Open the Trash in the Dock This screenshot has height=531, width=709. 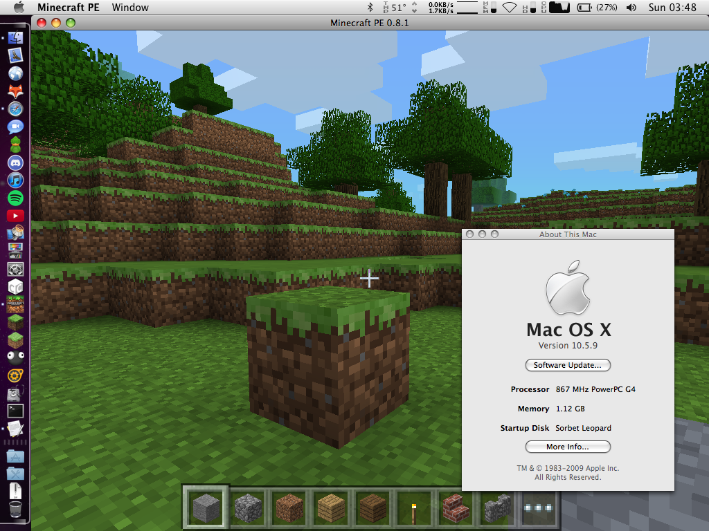pos(15,509)
